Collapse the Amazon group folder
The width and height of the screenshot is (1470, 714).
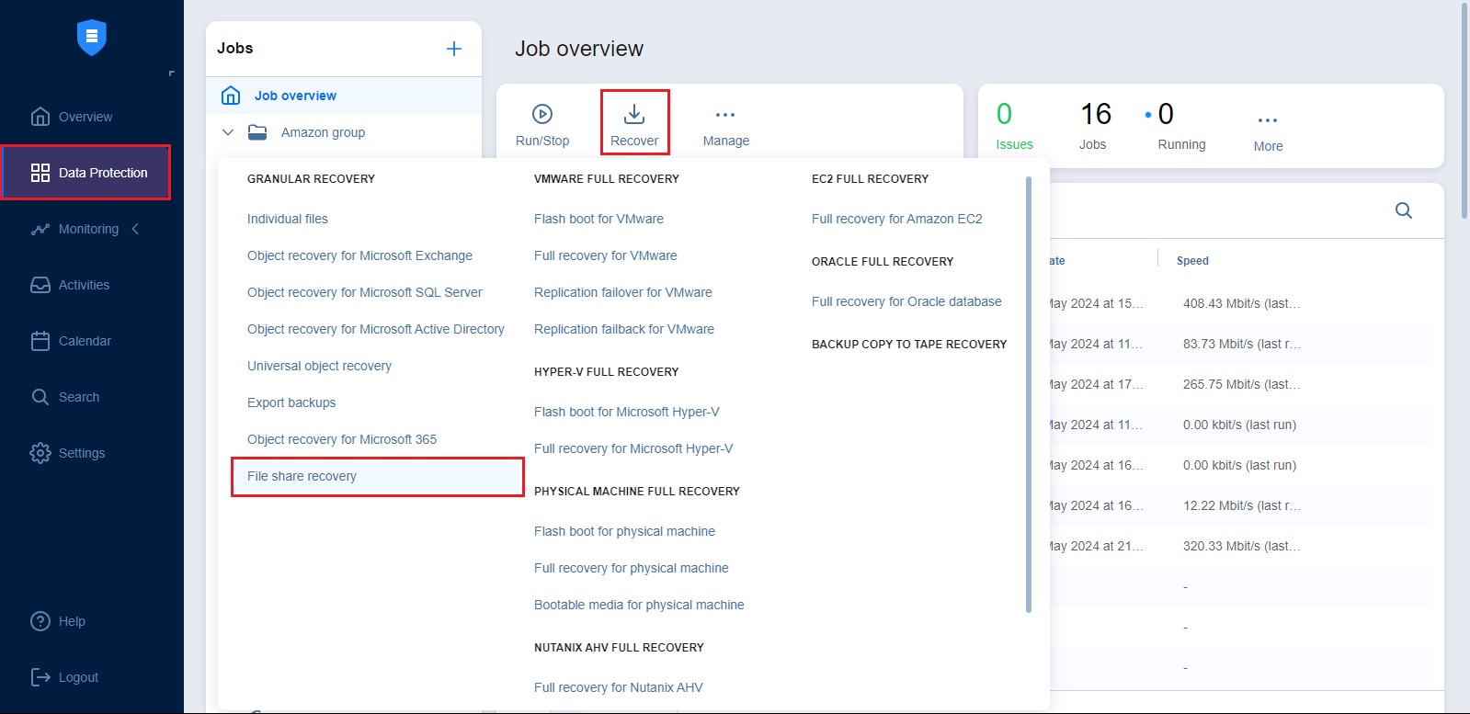tap(228, 132)
